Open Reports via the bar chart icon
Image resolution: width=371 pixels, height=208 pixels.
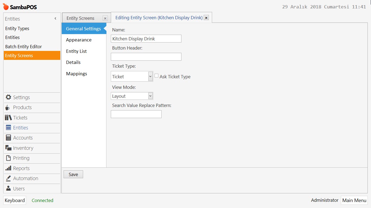coord(8,168)
